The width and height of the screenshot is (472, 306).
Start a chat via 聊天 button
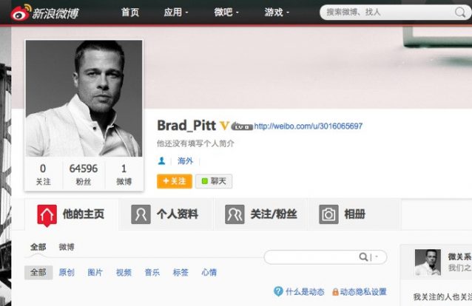(x=214, y=181)
